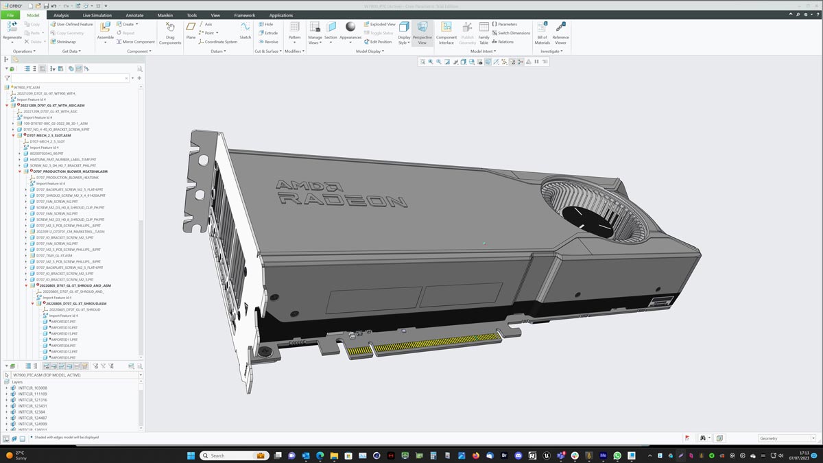Click the Hole tool
Screen dimensions: 823x463
[265, 24]
